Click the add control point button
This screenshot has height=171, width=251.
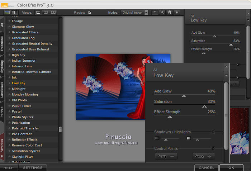(x=204, y=156)
